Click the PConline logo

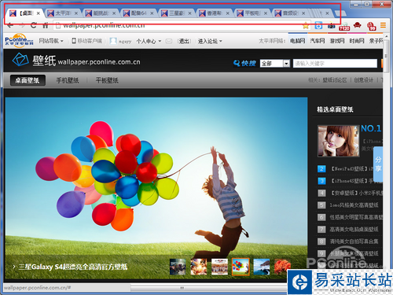19,41
